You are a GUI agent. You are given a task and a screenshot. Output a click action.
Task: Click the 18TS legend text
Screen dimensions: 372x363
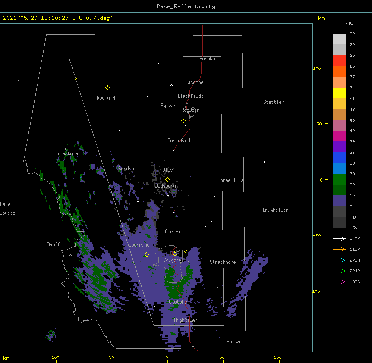[355, 282]
